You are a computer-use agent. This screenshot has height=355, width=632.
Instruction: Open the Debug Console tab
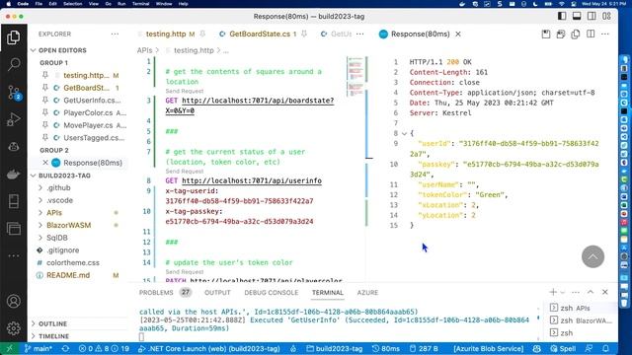pos(272,293)
